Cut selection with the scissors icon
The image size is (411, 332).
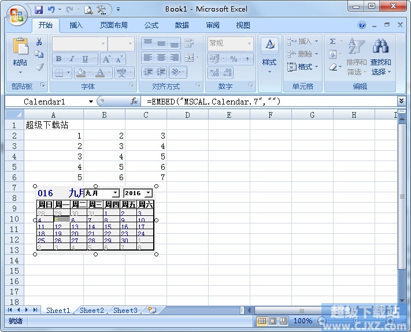pyautogui.click(x=39, y=42)
